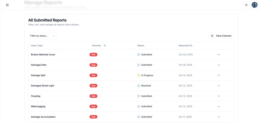The width and height of the screenshot is (261, 123).
Task: Click Submitted status icon for Flooding
Action: (x=139, y=96)
